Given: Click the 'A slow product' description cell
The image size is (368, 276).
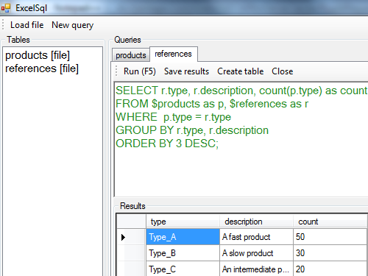Looking at the screenshot, I should point(256,253).
